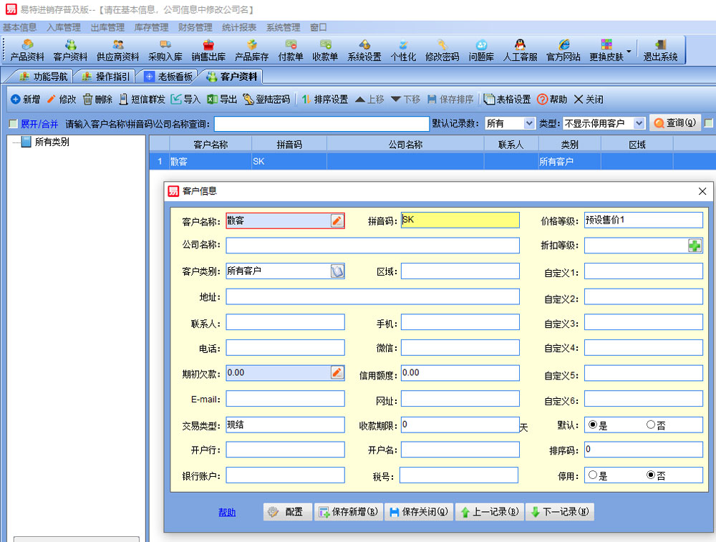Open 销售出库 sales outbound icon

[208, 49]
